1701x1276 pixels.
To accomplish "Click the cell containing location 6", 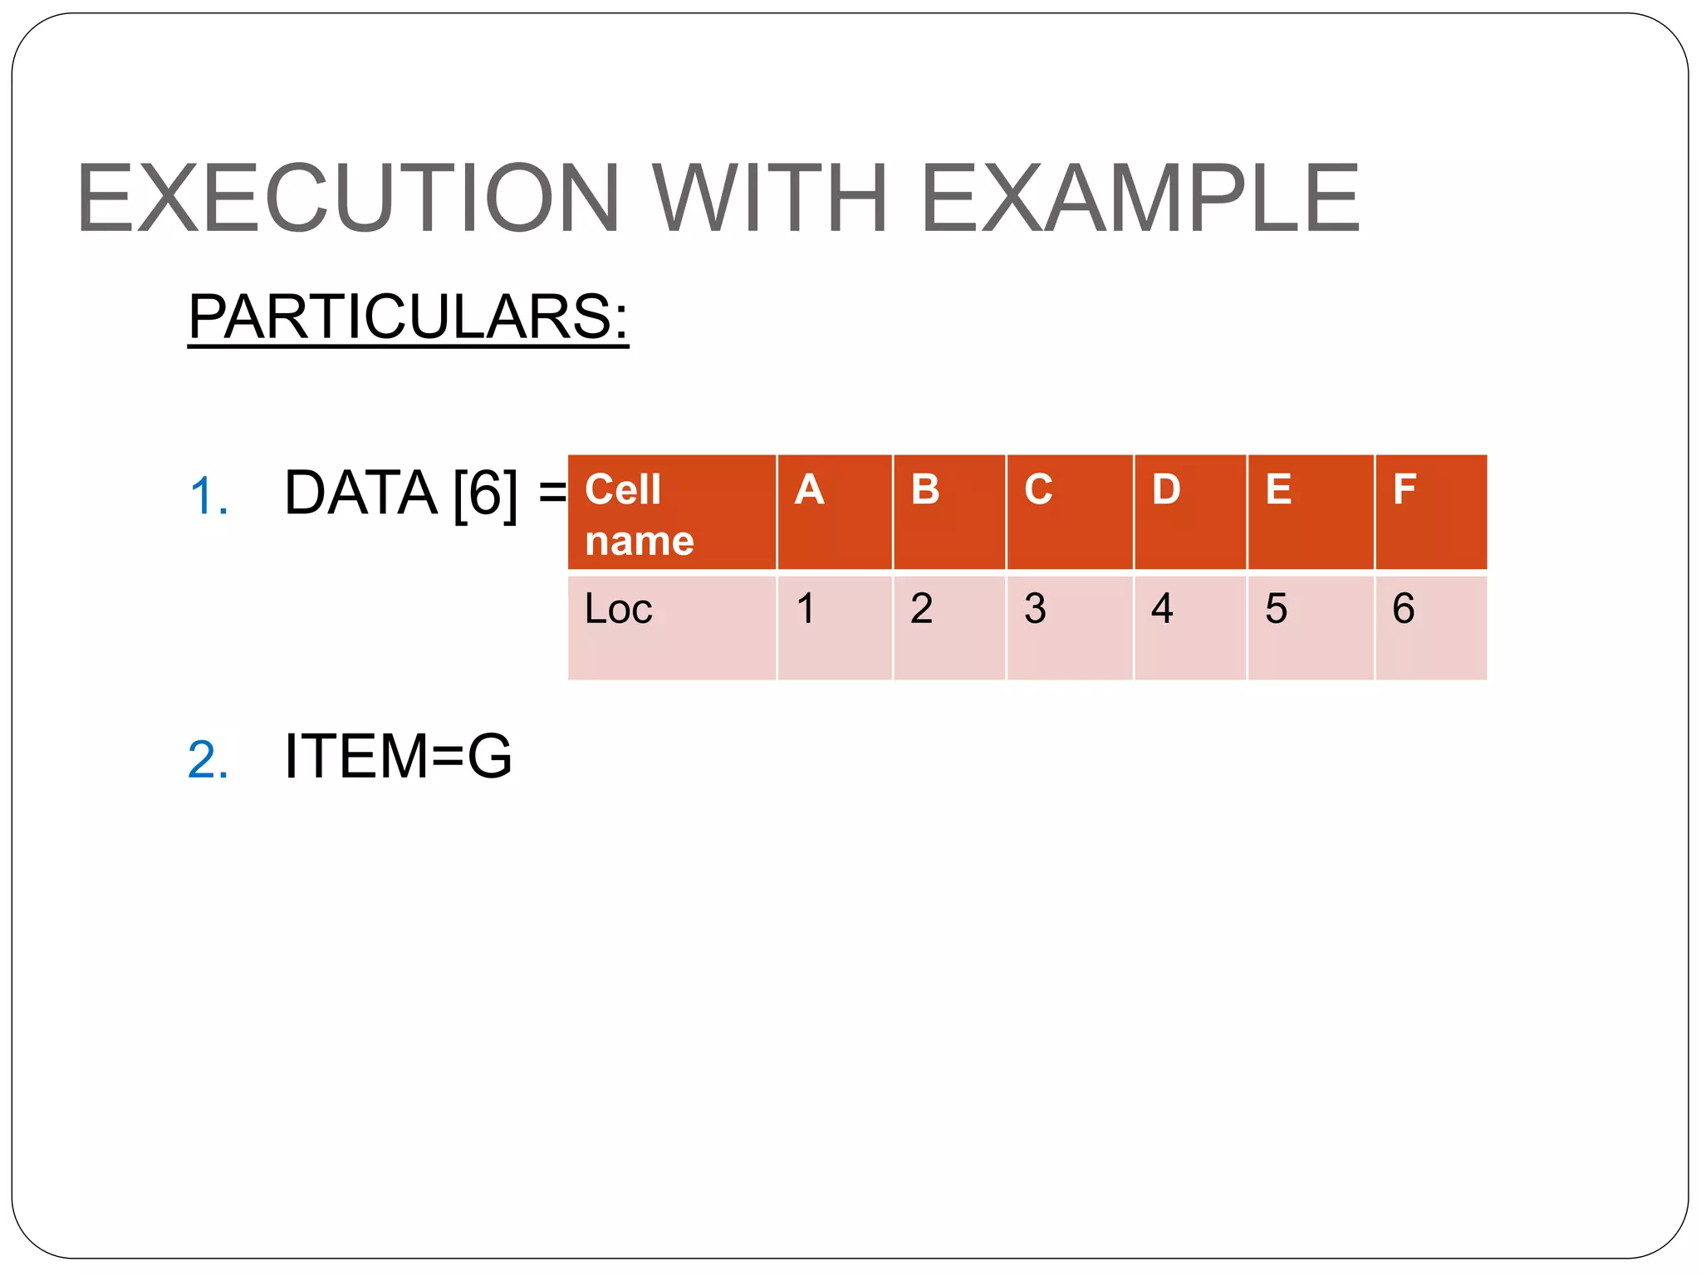I will (1431, 627).
